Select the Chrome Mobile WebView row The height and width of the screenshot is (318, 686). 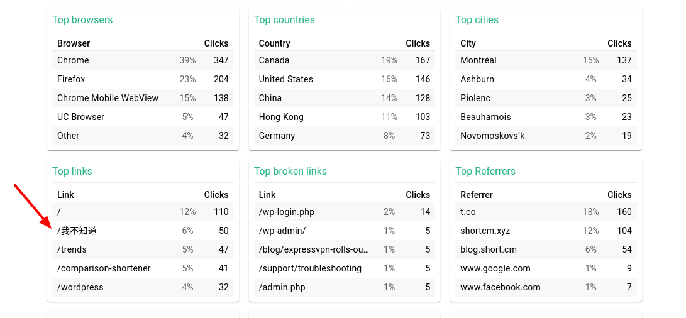click(x=143, y=98)
